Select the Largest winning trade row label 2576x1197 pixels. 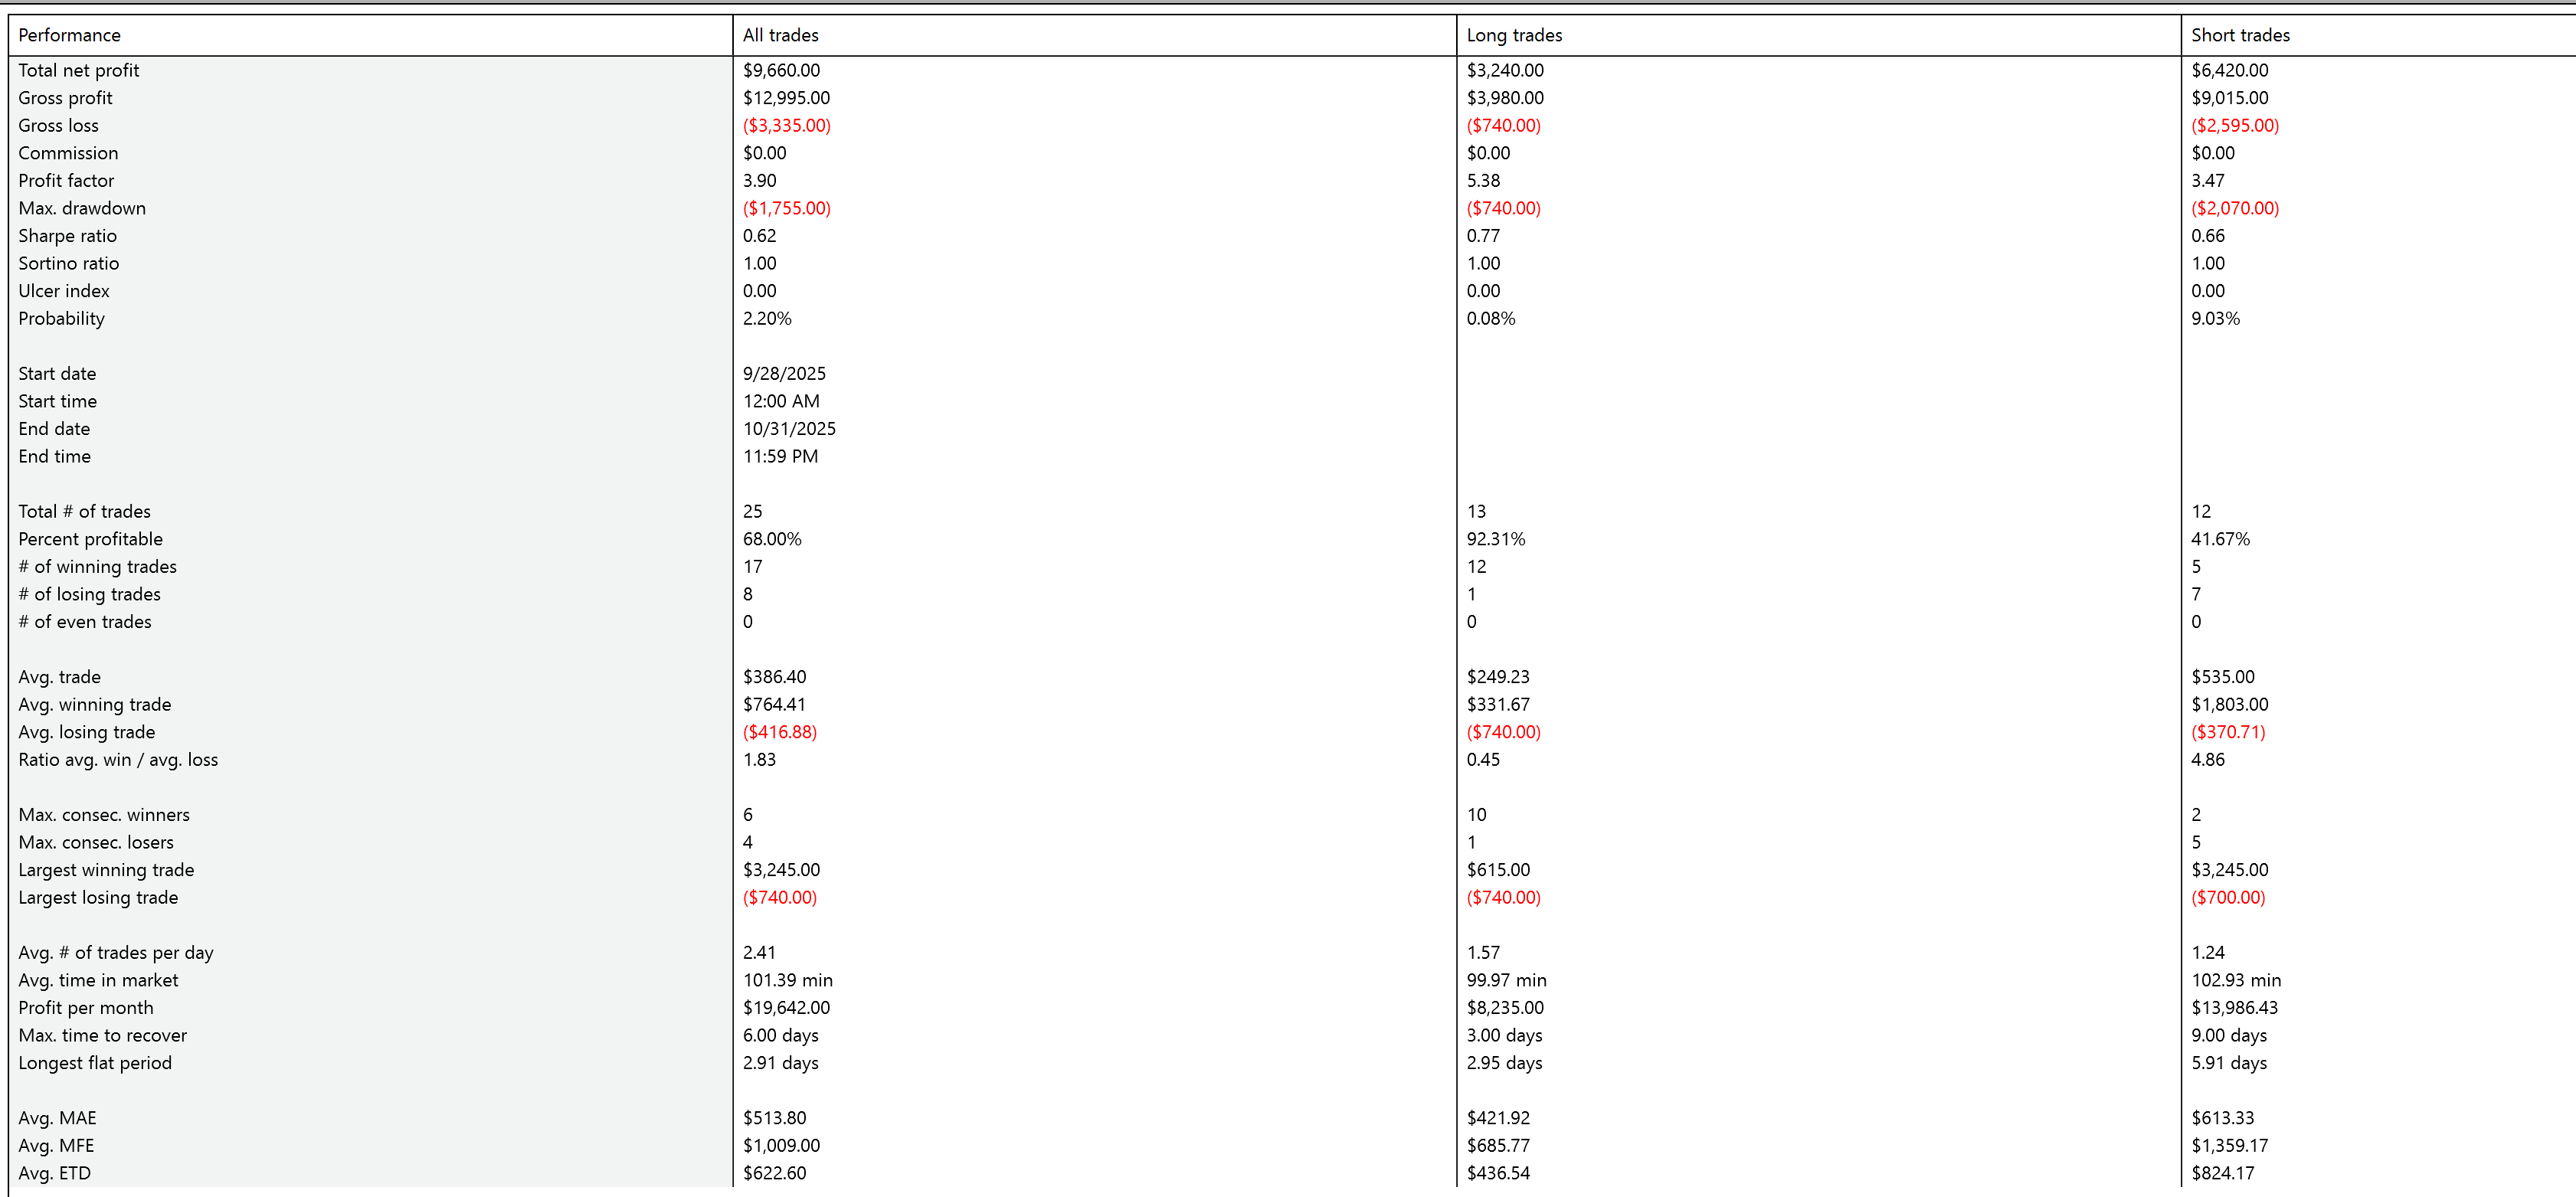[106, 870]
